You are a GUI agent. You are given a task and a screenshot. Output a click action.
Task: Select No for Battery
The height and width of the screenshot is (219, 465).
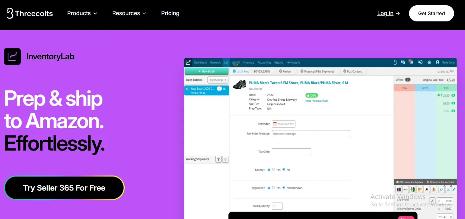[284, 170]
